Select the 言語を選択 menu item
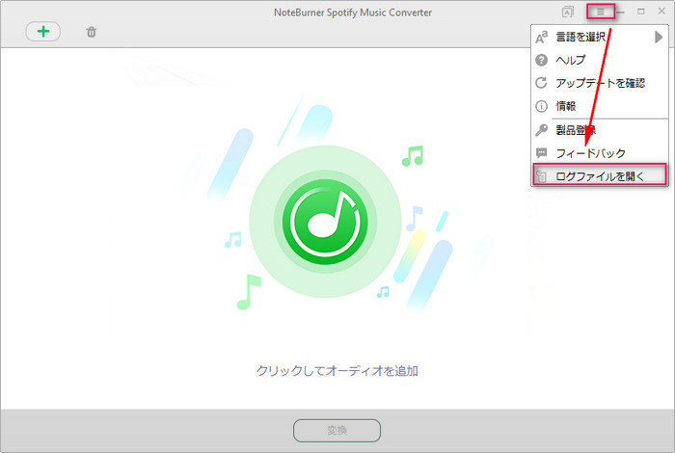Screen dimensions: 675x453 (599, 37)
